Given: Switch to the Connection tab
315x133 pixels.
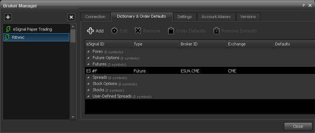Looking at the screenshot, I should pos(95,17).
